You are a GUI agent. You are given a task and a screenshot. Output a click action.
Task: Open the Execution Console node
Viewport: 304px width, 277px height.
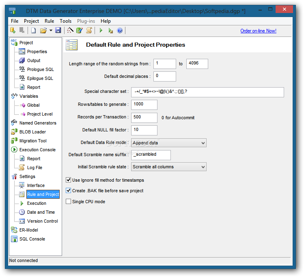coord(37,150)
